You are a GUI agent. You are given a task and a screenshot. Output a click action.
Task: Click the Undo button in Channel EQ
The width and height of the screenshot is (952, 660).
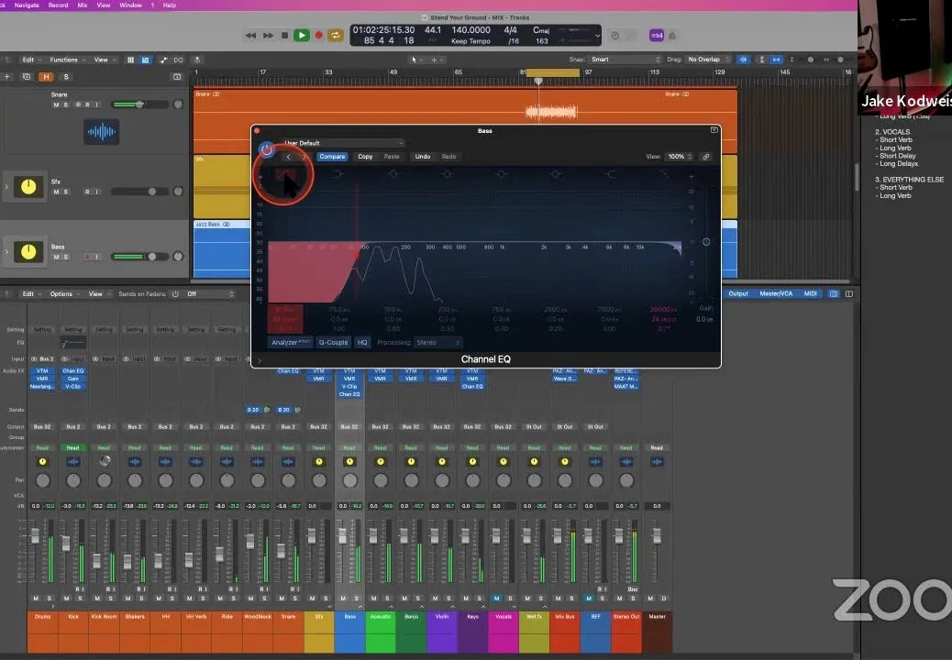coord(423,157)
